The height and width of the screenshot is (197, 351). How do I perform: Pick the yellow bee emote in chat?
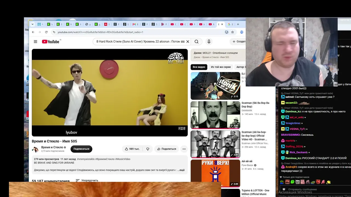(x=328, y=182)
